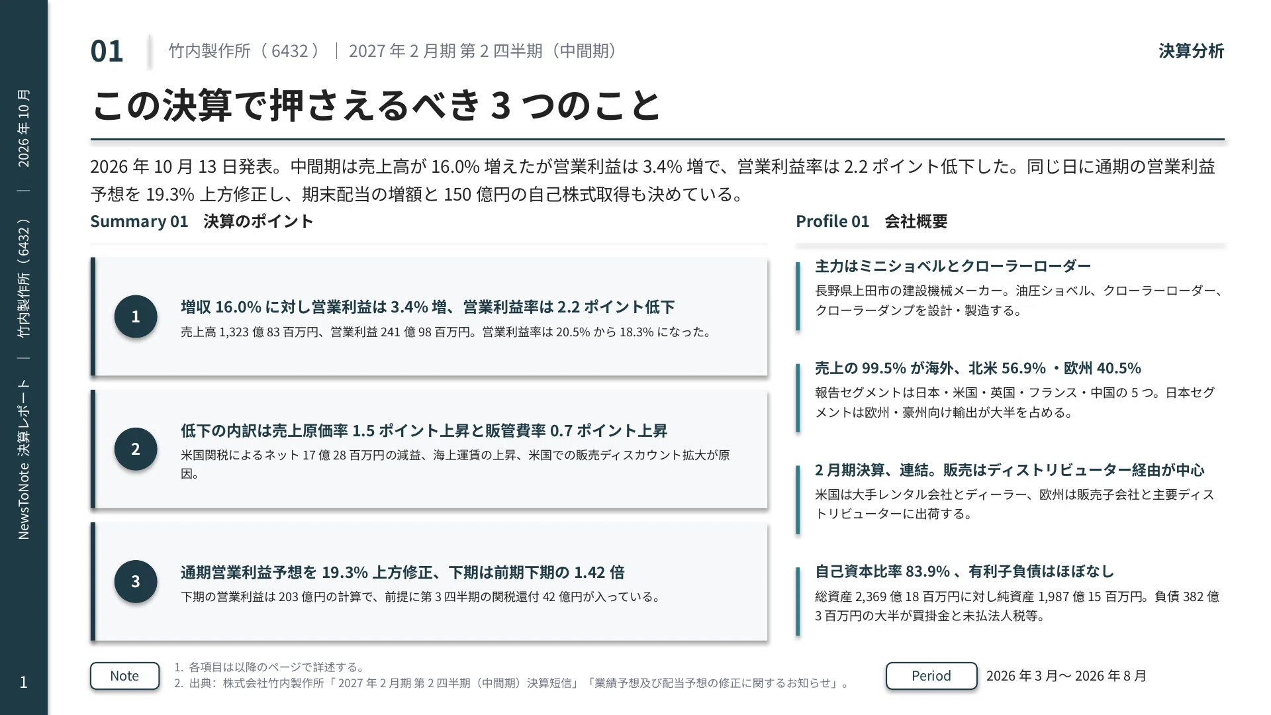Click period value 2026 年 3 月〜 2026 年 8 月
1271x715 pixels.
pos(1066,676)
